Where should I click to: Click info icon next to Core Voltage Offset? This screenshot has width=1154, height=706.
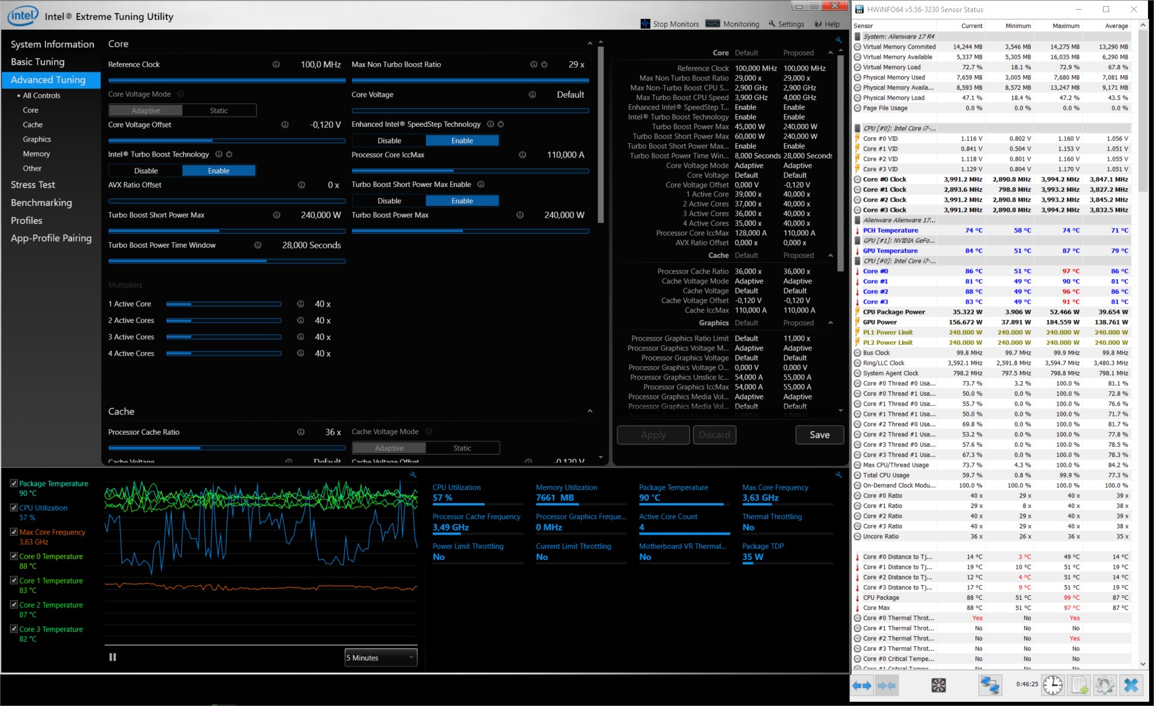(x=285, y=124)
